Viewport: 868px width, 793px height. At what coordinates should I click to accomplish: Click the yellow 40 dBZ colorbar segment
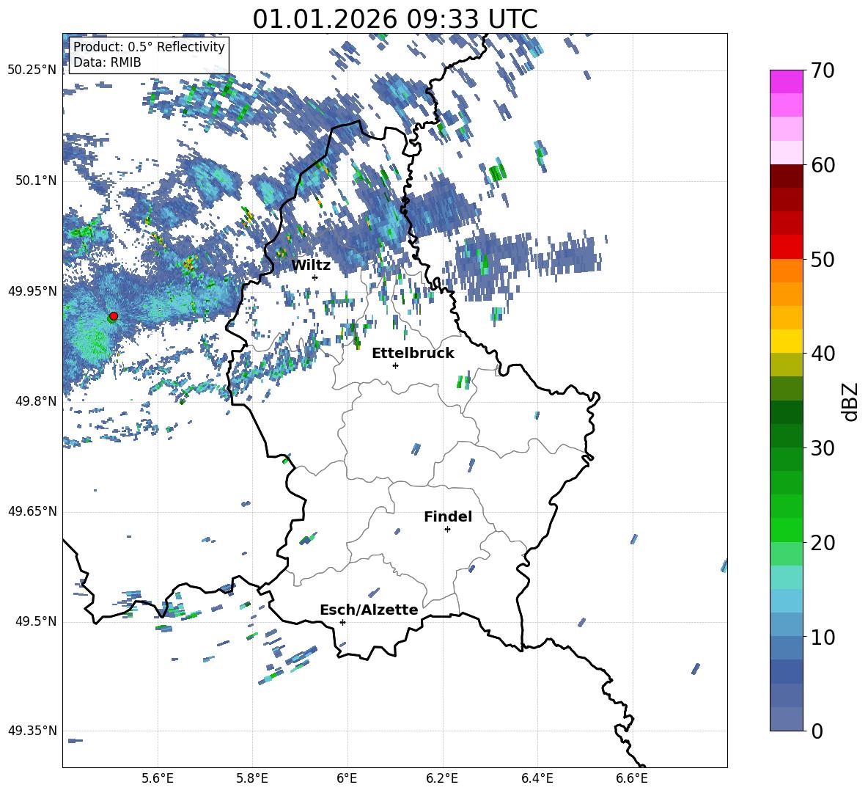click(x=786, y=341)
